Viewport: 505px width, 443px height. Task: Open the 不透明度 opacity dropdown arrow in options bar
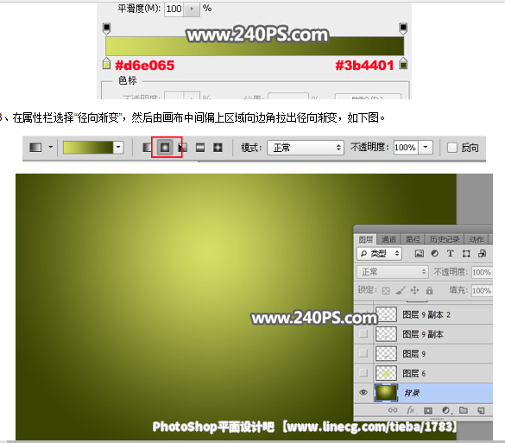(x=426, y=148)
